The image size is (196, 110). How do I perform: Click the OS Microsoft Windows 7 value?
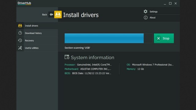(x=153, y=65)
